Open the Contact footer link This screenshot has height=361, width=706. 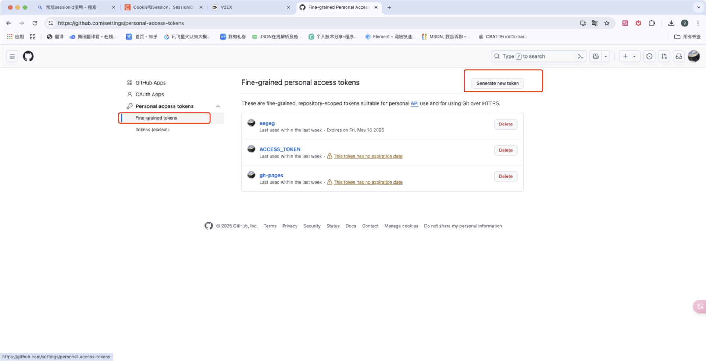tap(370, 226)
